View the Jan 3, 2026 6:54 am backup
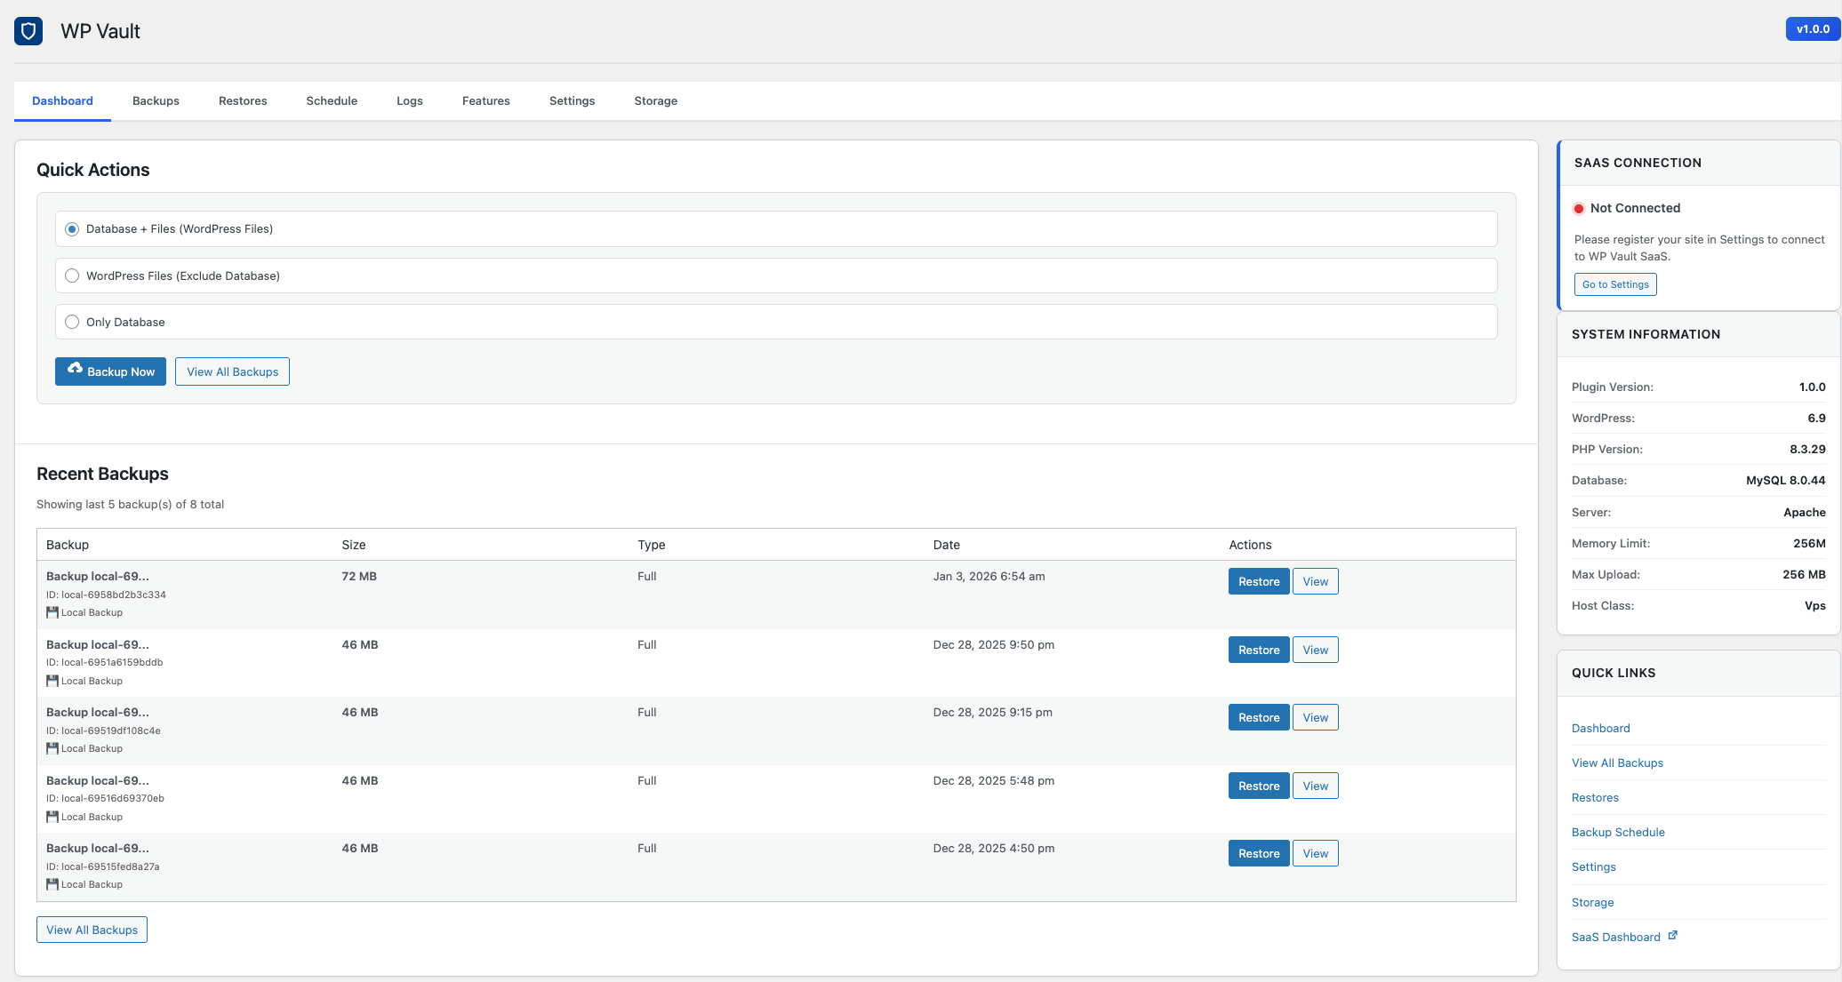The height and width of the screenshot is (982, 1842). pos(1316,581)
